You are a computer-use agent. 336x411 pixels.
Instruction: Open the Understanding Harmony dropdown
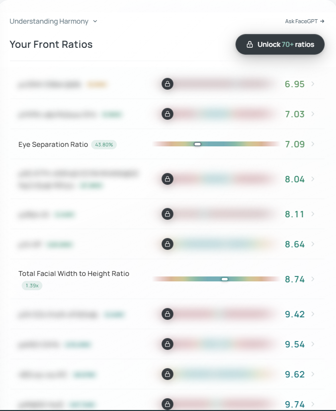point(54,21)
